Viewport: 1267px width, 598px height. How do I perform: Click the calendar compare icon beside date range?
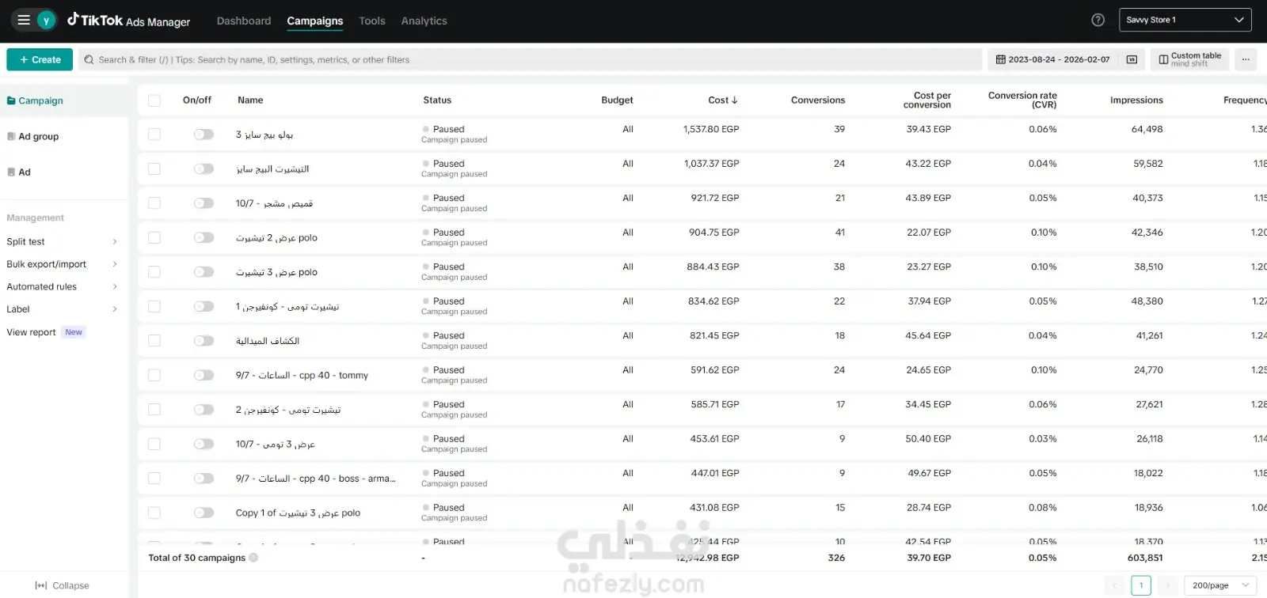pos(1132,59)
